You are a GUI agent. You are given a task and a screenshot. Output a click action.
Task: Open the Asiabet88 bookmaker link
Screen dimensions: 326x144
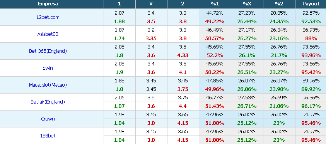coord(48,34)
